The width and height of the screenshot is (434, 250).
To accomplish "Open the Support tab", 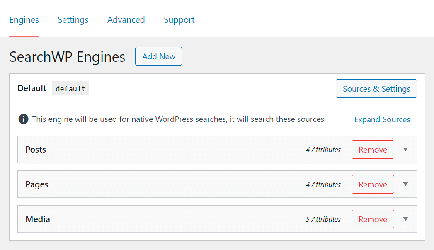I will [179, 20].
